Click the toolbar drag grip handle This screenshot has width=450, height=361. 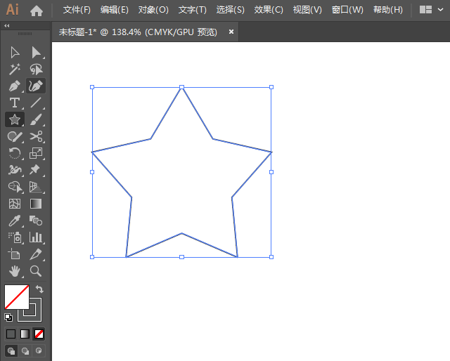pyautogui.click(x=25, y=34)
